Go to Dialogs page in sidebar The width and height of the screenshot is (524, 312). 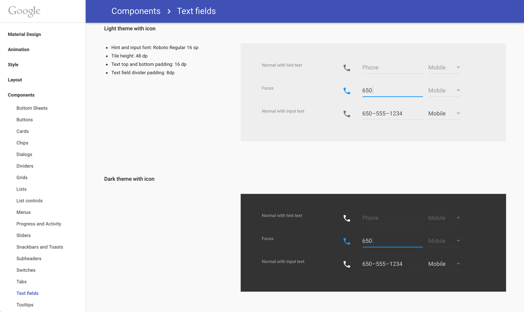point(24,155)
